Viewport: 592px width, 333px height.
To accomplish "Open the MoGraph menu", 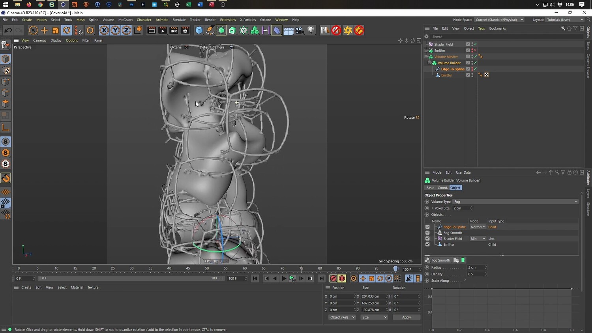I will pyautogui.click(x=125, y=20).
